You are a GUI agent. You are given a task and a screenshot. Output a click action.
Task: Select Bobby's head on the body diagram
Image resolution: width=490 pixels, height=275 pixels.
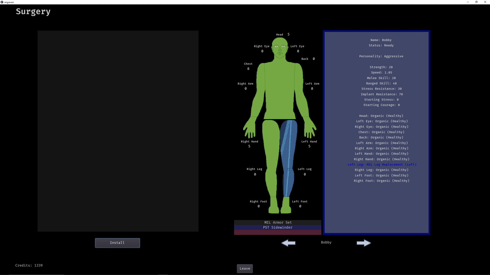(280, 42)
